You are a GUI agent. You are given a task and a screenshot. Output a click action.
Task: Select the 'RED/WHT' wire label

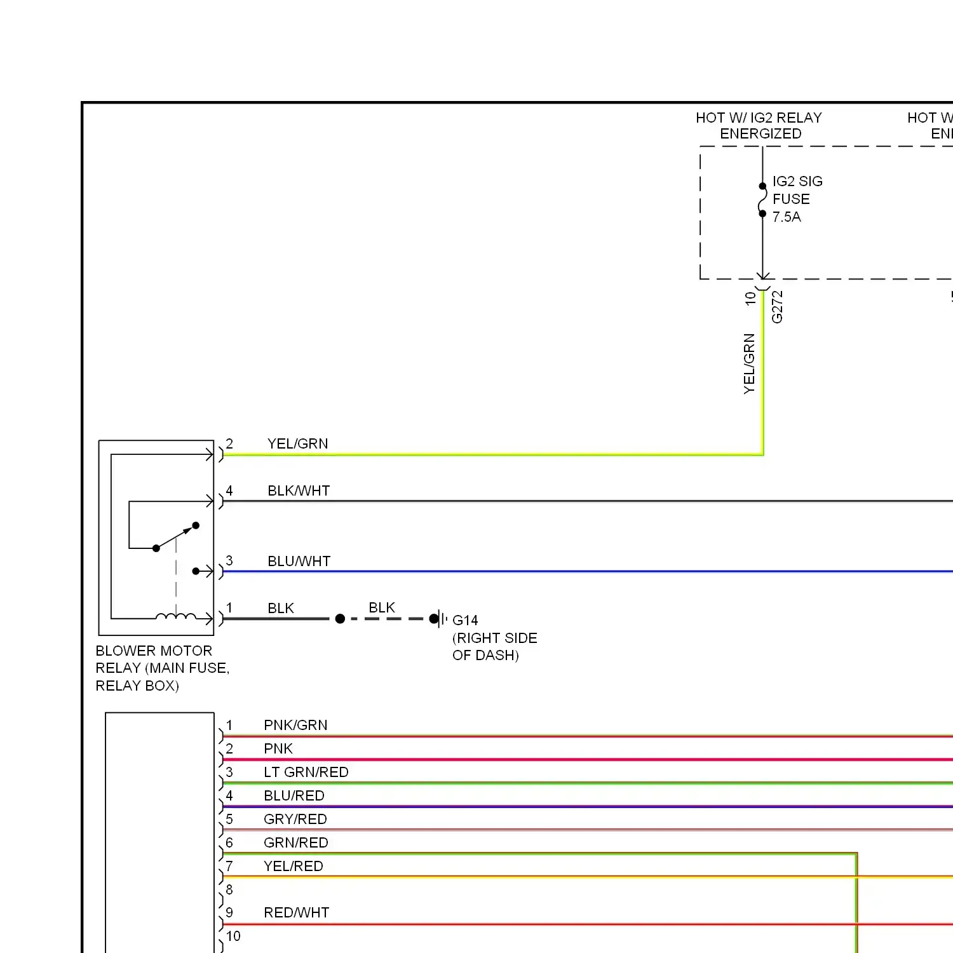click(x=297, y=912)
